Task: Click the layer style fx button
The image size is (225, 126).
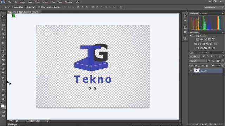Action: tap(198, 125)
